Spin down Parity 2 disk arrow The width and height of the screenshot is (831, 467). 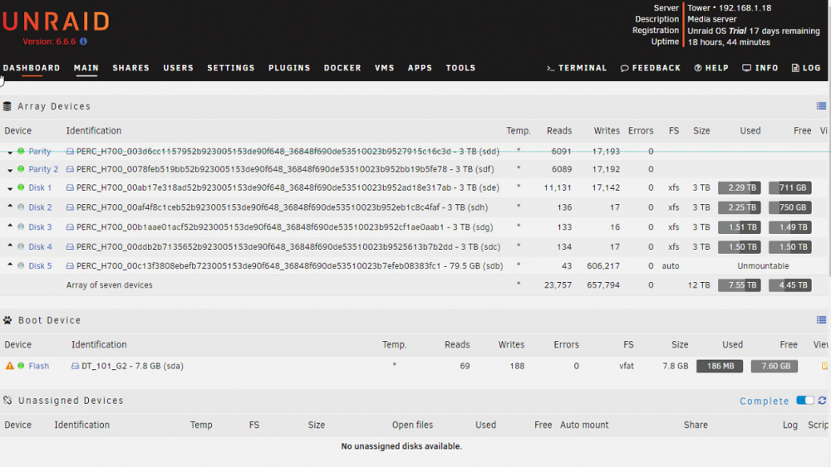point(10,170)
